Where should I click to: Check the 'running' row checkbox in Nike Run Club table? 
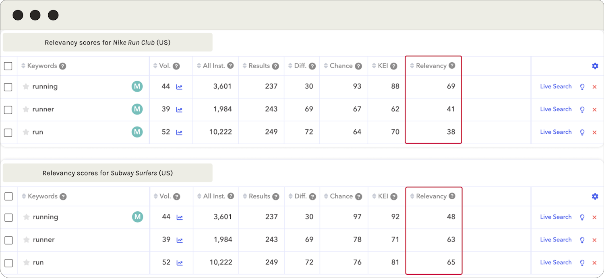[8, 87]
